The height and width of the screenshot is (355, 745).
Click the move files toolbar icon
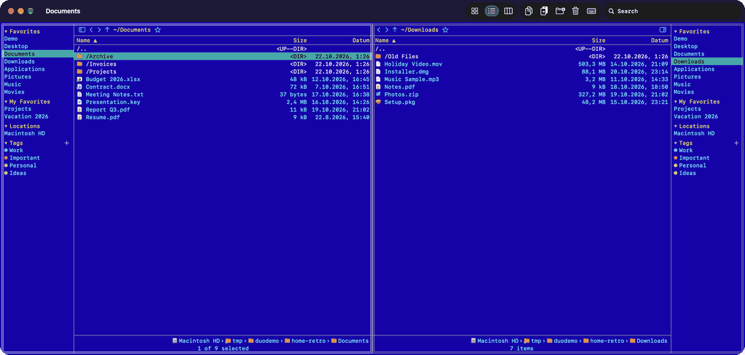point(544,11)
